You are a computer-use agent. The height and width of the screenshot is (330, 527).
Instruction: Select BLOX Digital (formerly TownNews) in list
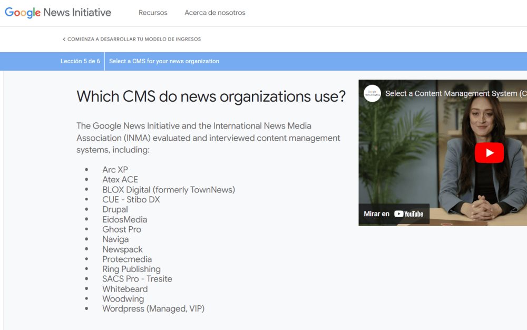coord(169,190)
